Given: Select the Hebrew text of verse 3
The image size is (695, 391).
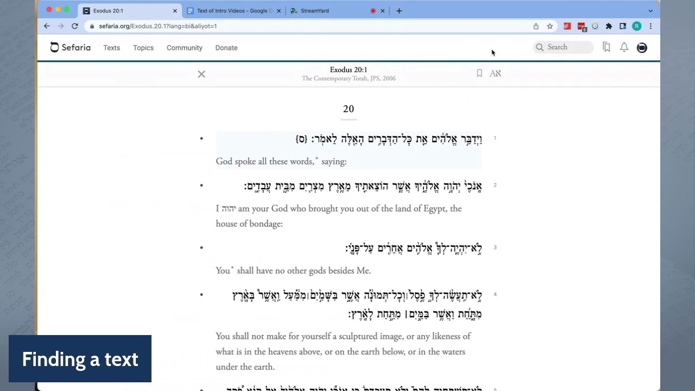Looking at the screenshot, I should coord(413,248).
